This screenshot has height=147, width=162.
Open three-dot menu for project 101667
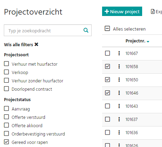119,53
